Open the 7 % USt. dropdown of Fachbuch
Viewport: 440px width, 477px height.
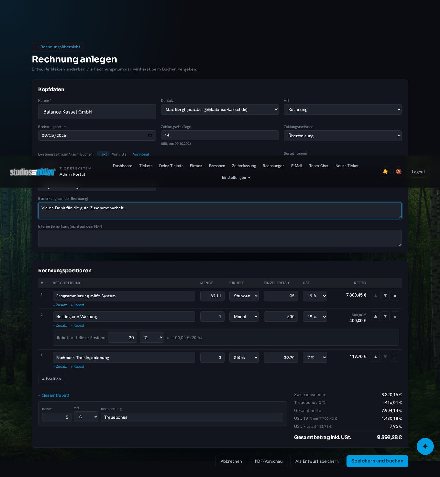(x=315, y=358)
